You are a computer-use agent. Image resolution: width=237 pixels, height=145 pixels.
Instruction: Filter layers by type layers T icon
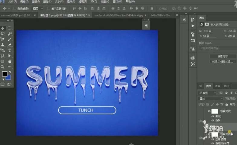[232, 93]
